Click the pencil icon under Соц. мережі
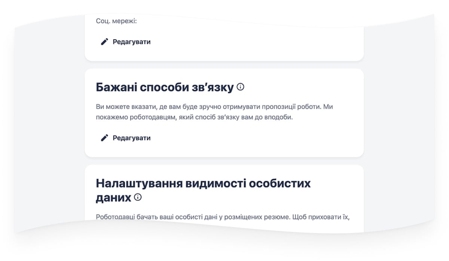 tap(104, 42)
